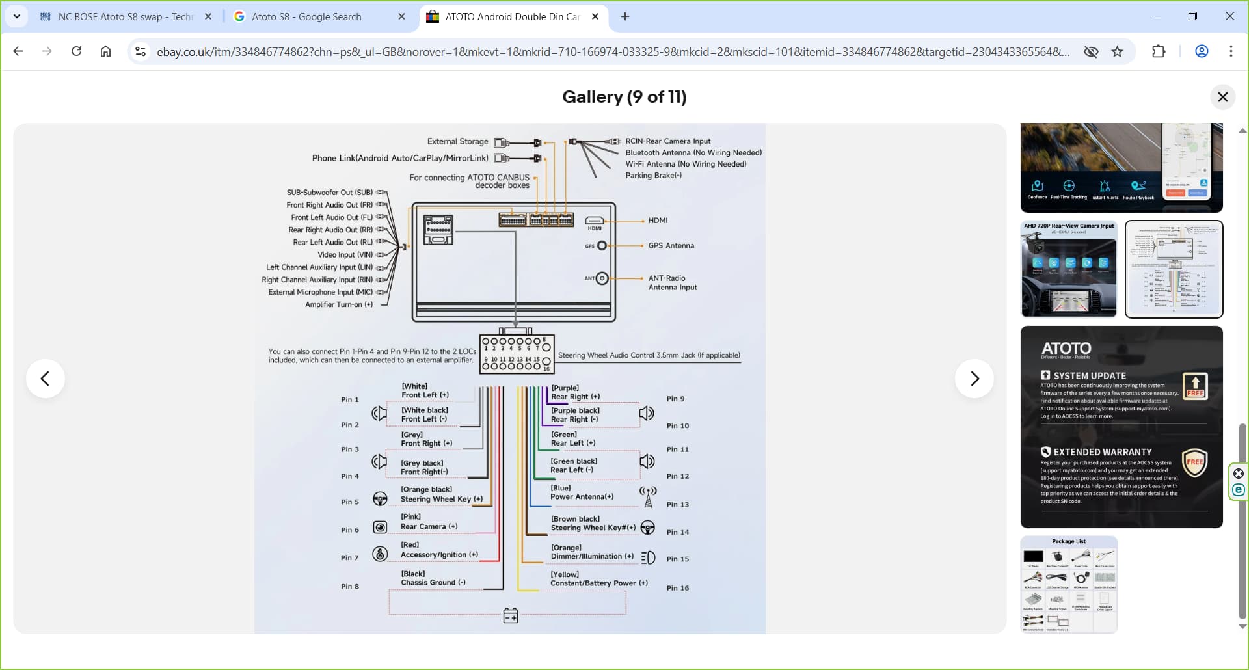Screen dimensions: 1249x670
Task: Go to the previous gallery image
Action: coord(45,379)
